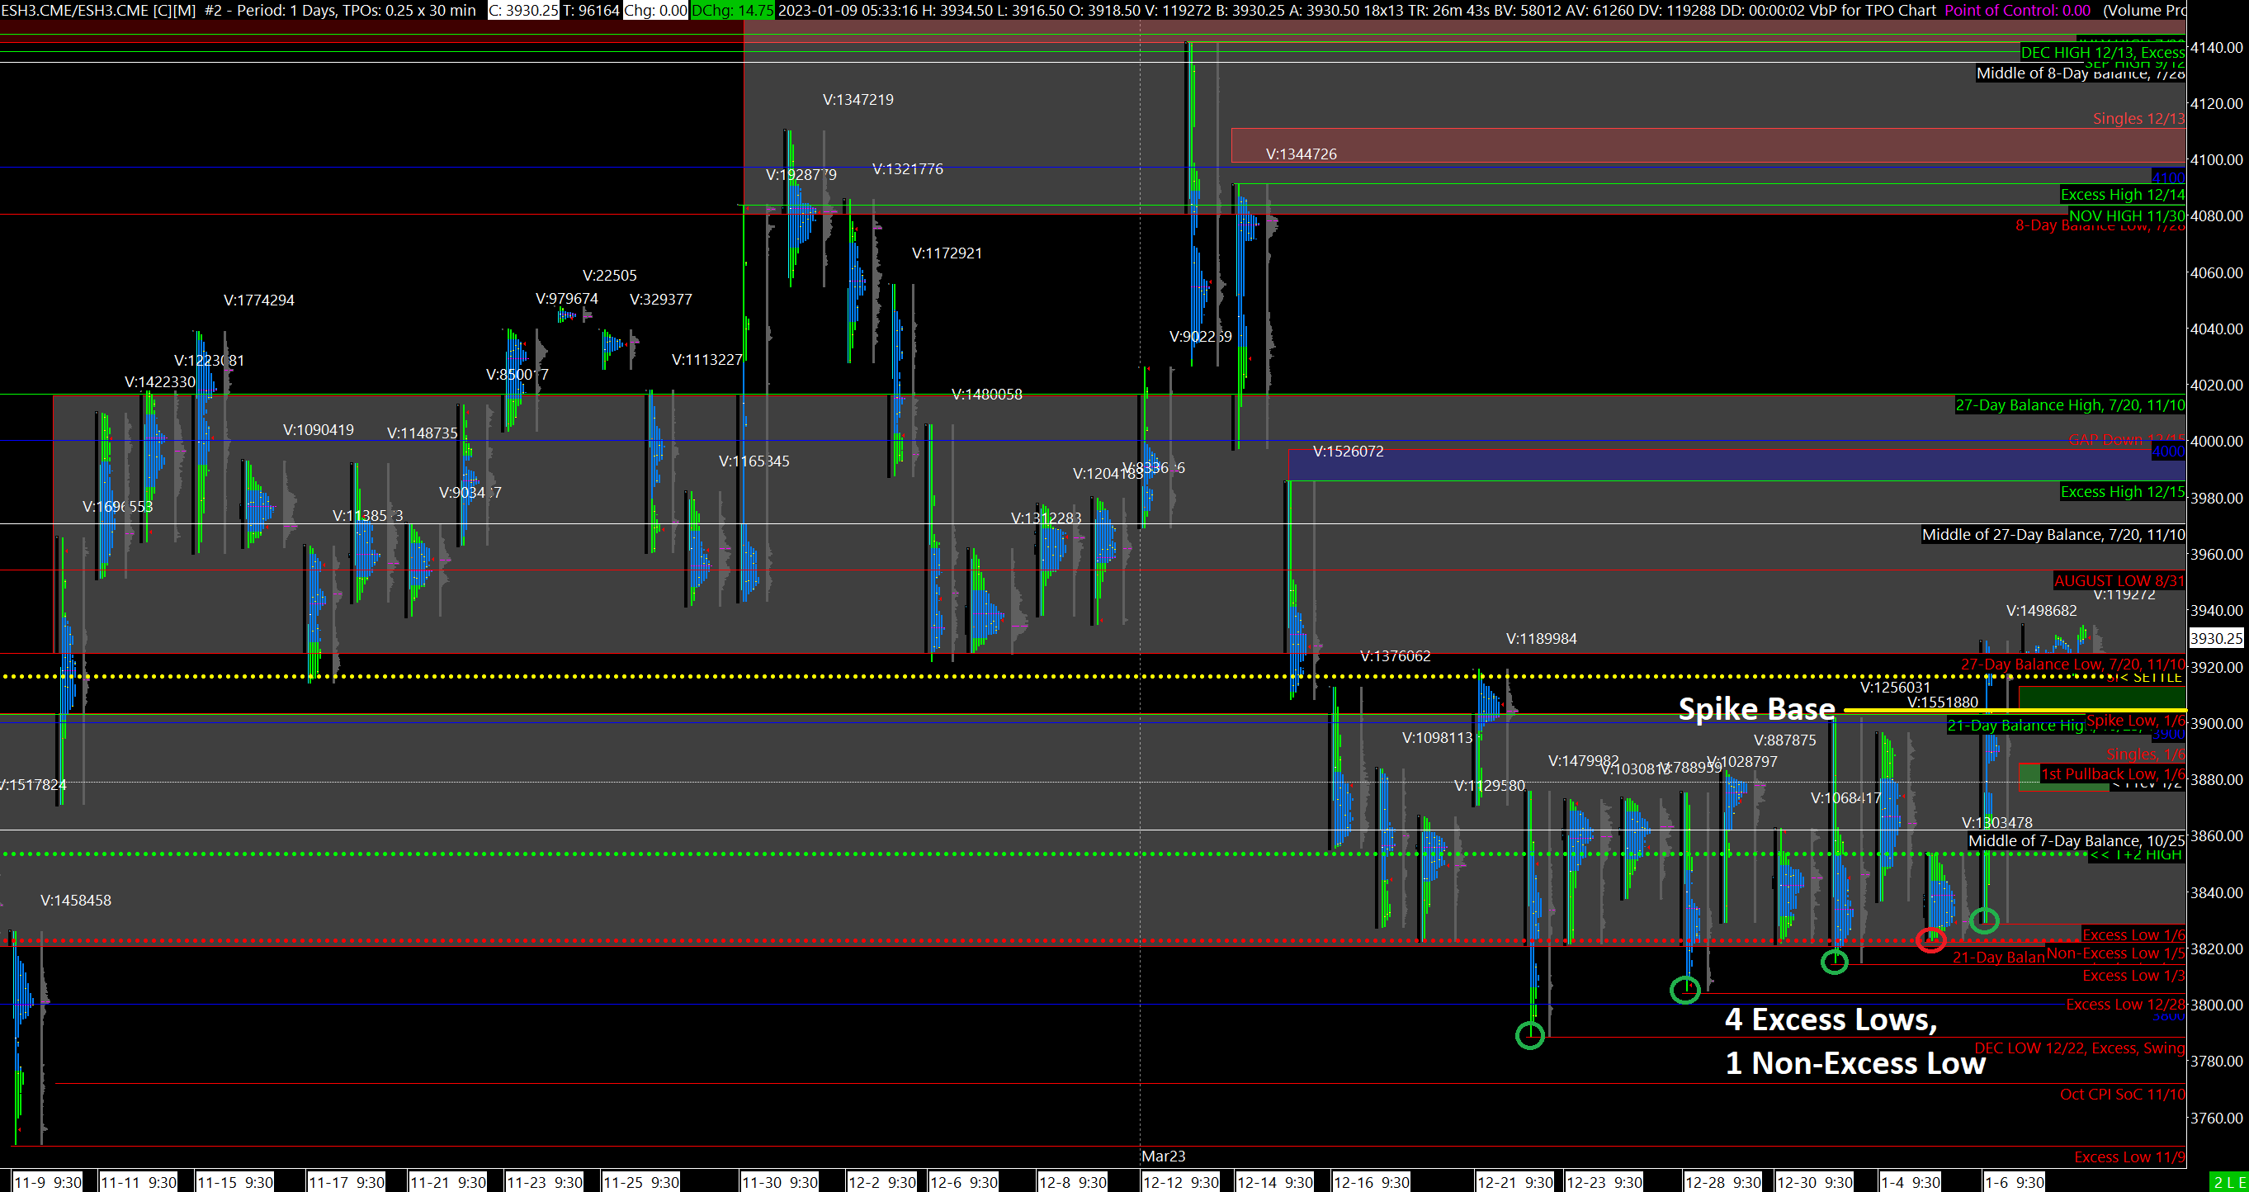Image resolution: width=2249 pixels, height=1192 pixels.
Task: Click the 'AUGUST LOW 8/31' level label
Action: 2118,580
